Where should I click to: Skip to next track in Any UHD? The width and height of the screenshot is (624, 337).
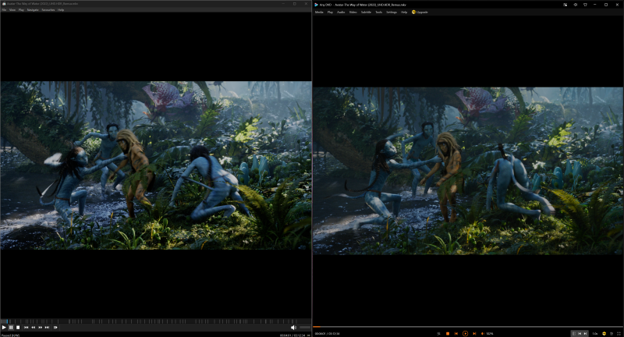(x=473, y=333)
